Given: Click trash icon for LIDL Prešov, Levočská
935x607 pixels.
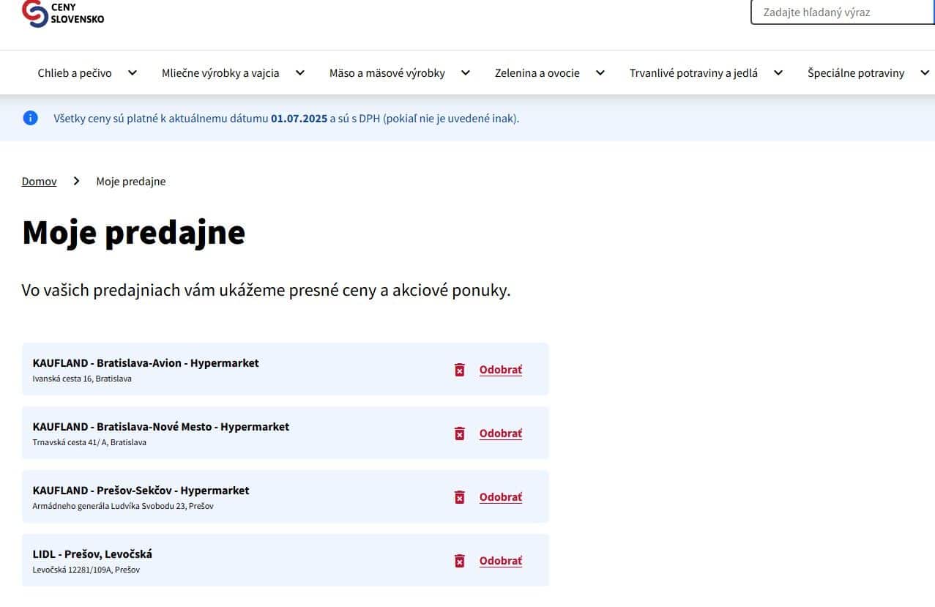Looking at the screenshot, I should coord(460,561).
